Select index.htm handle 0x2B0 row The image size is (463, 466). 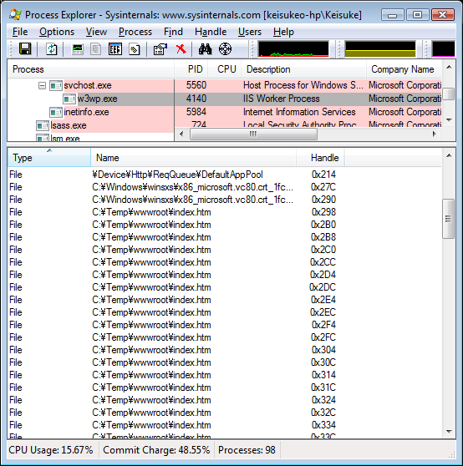(x=225, y=225)
